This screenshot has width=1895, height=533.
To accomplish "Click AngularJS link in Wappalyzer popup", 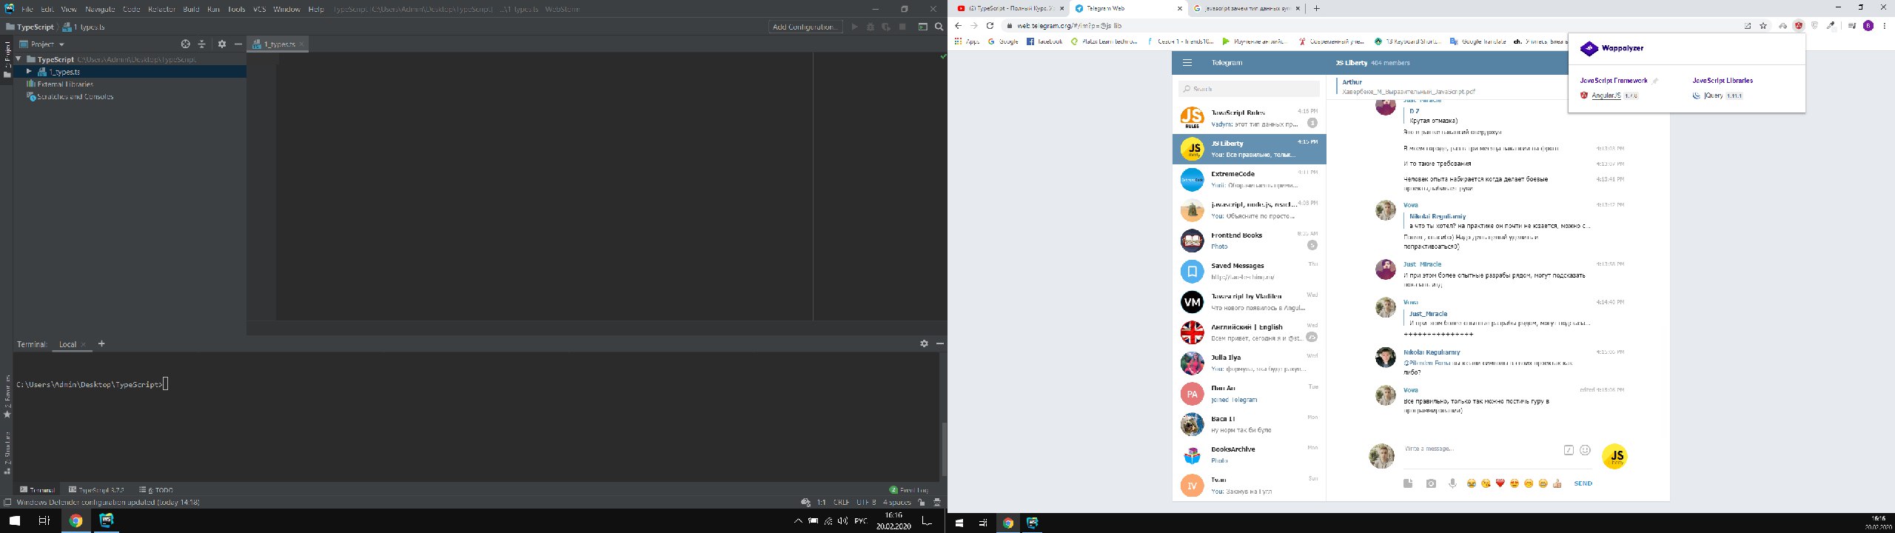I will (1606, 95).
